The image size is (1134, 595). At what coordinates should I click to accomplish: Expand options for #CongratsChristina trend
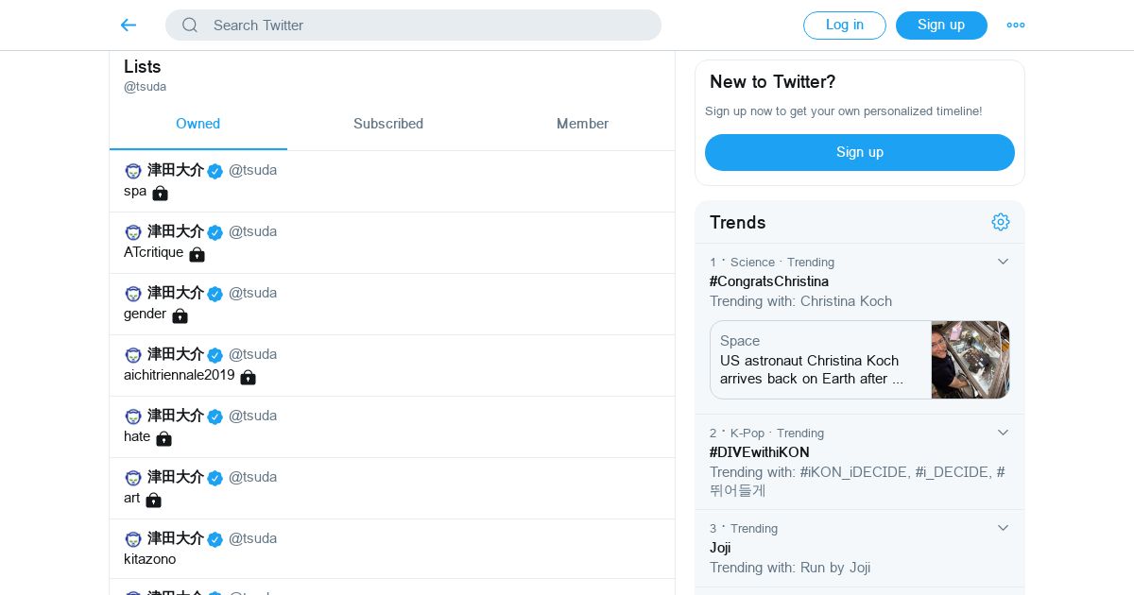coord(1004,262)
